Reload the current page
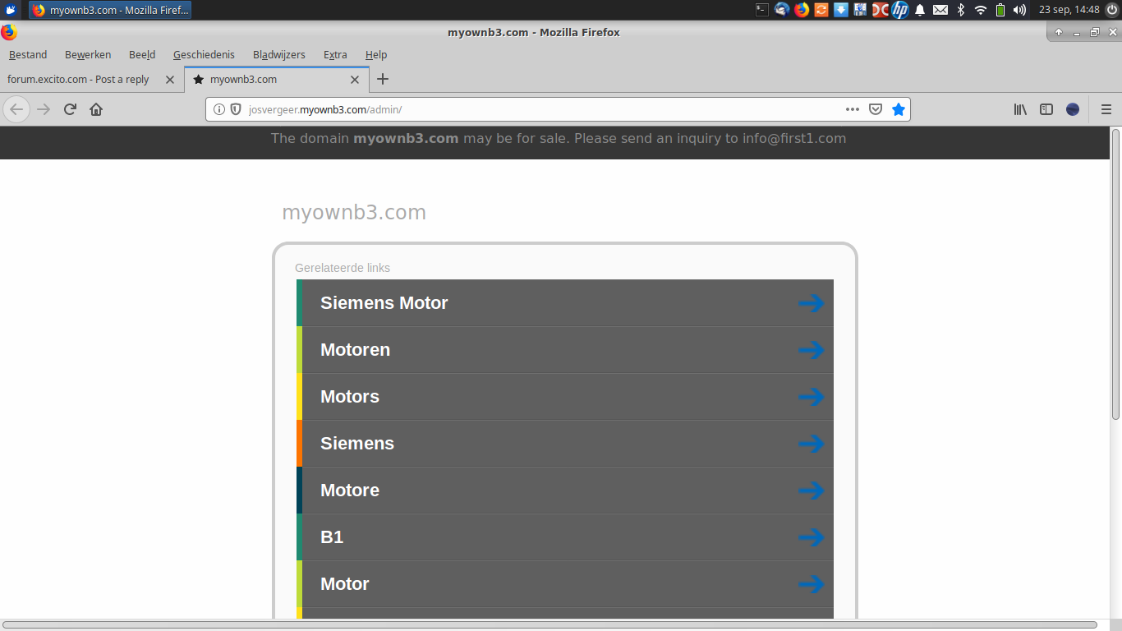 (70, 109)
